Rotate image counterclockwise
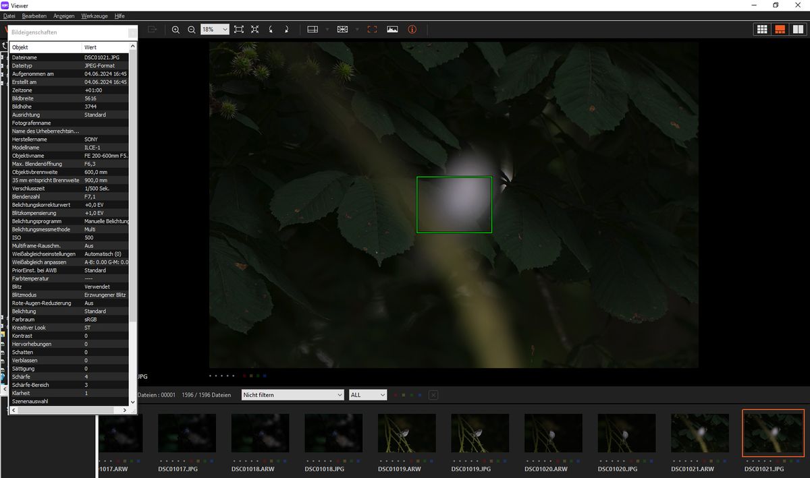Screen dimensions: 810x478 [271, 30]
